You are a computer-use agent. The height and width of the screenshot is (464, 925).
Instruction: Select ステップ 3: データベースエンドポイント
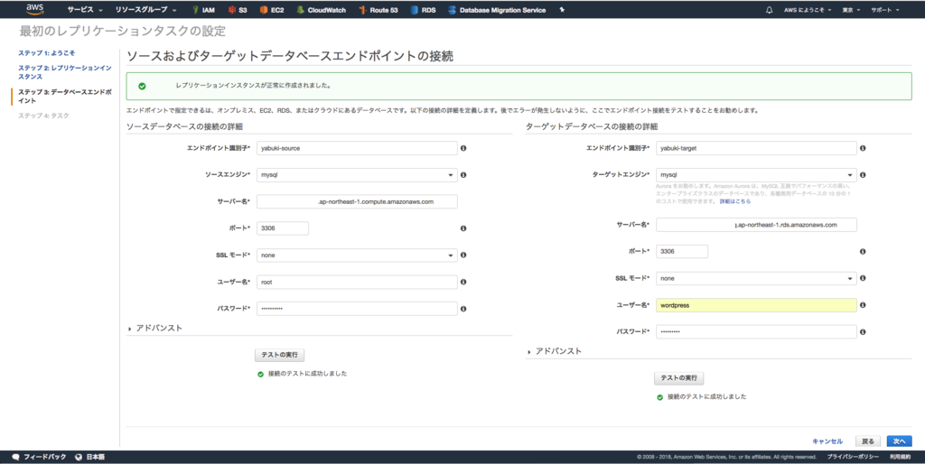pos(64,96)
